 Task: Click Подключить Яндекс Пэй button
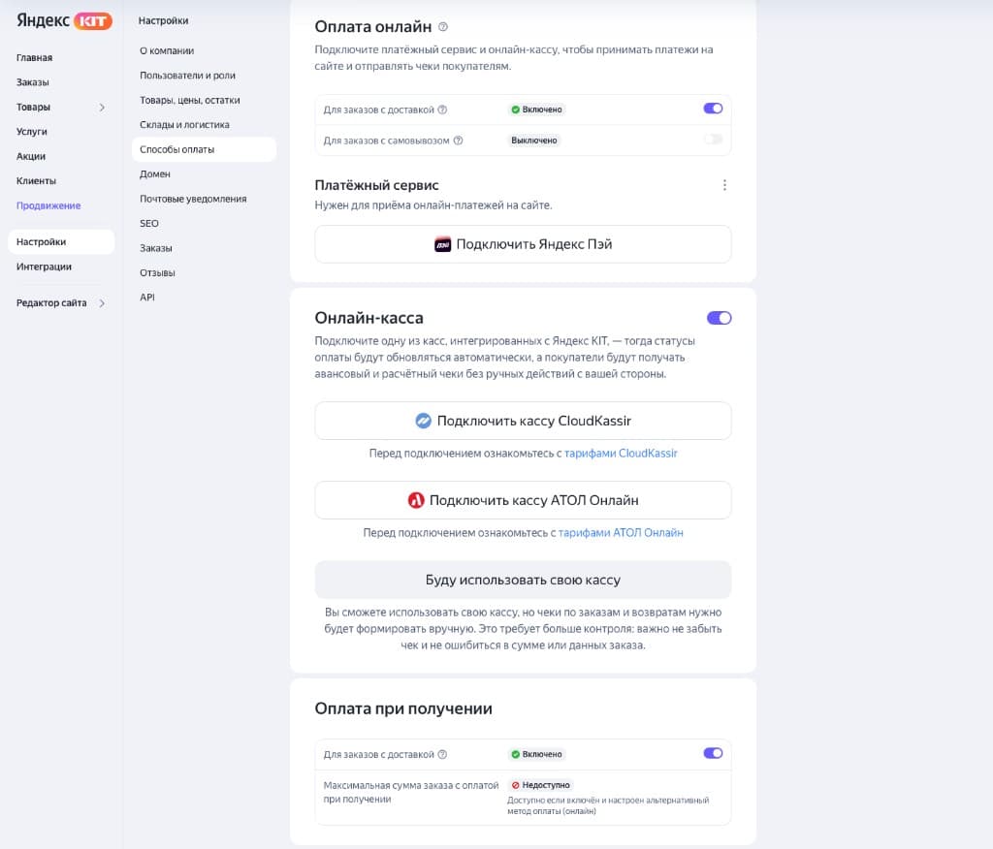[x=523, y=244]
